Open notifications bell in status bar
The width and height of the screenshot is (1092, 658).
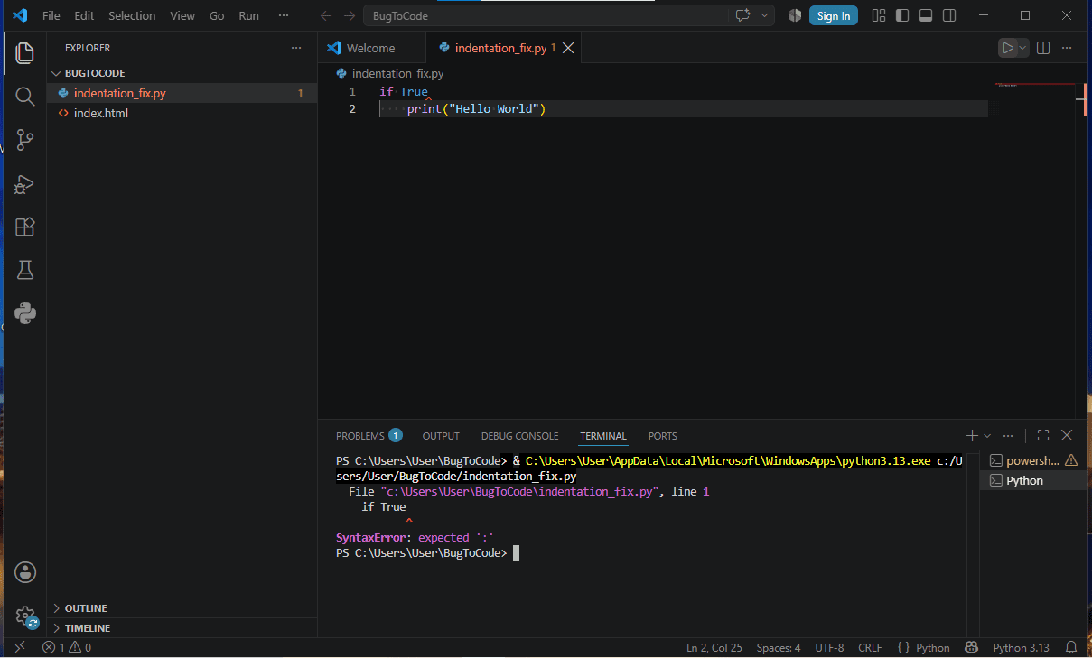tap(1071, 647)
